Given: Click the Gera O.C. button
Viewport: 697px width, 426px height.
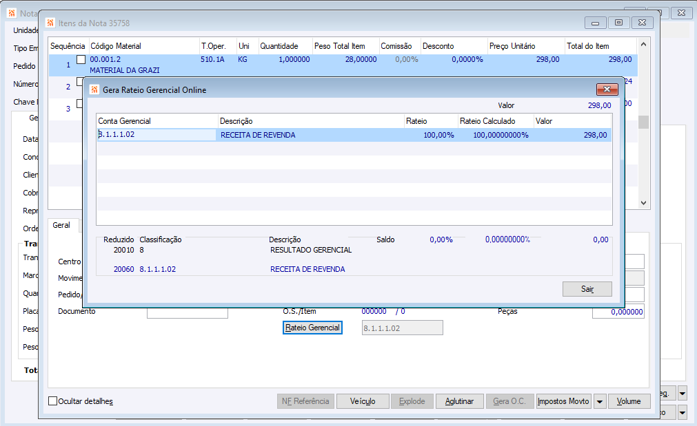Looking at the screenshot, I should [x=509, y=401].
